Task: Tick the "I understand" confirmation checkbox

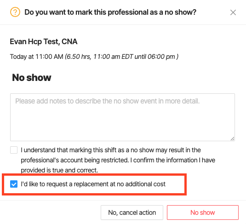Action: coord(14,150)
